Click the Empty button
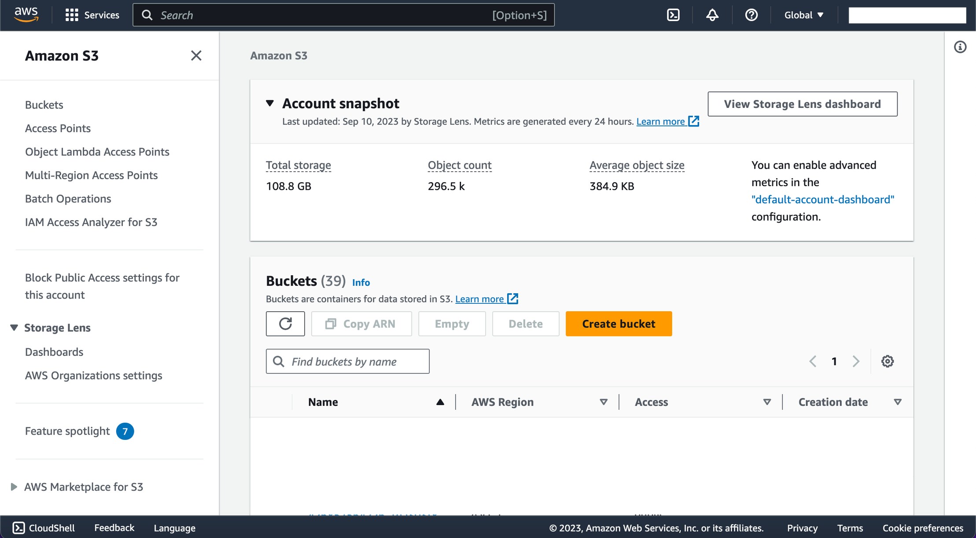Screen dimensions: 976x538 coord(452,324)
